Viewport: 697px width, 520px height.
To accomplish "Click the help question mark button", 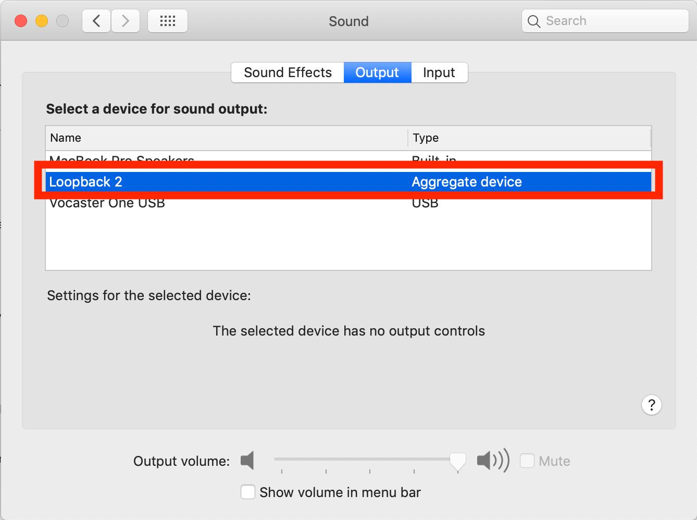I will tap(651, 405).
